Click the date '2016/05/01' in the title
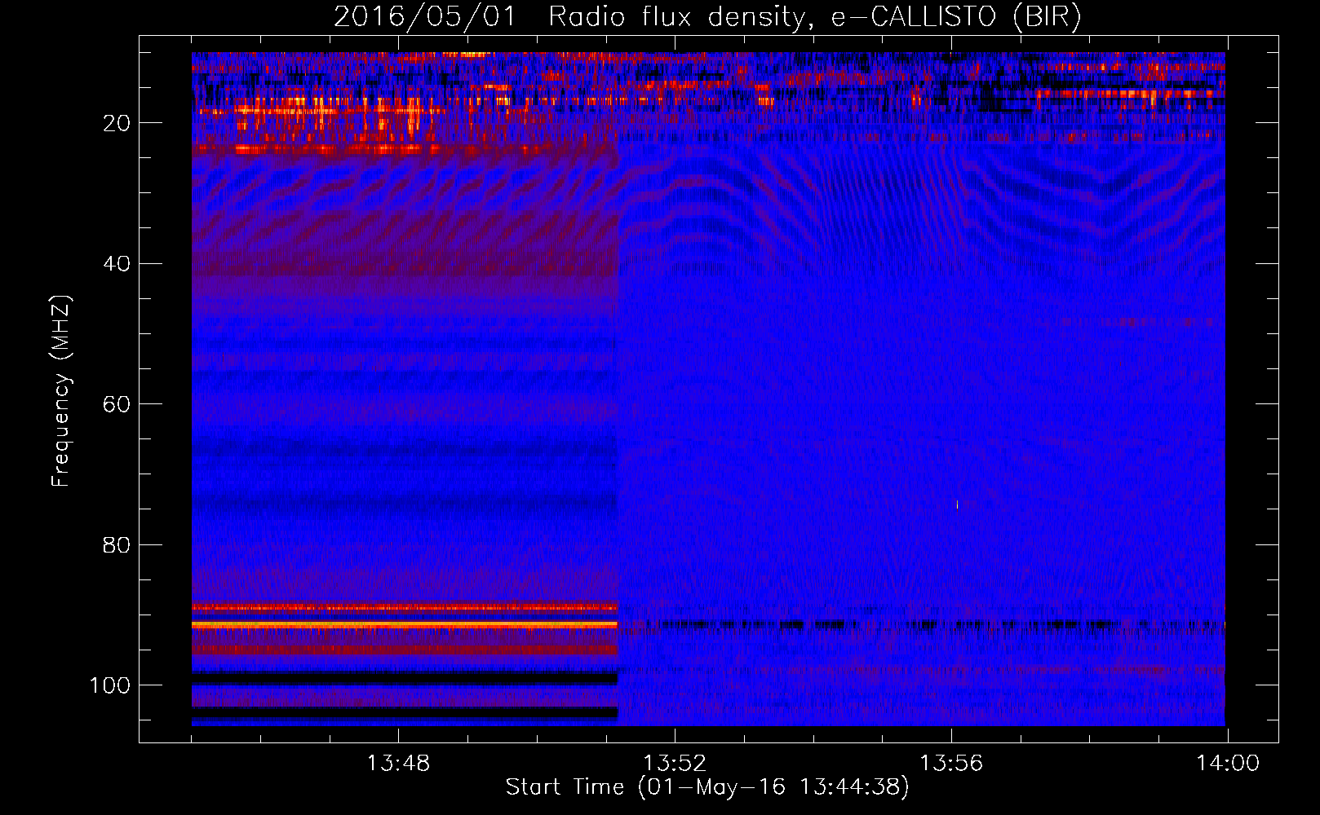The height and width of the screenshot is (815, 1320). click(x=424, y=16)
